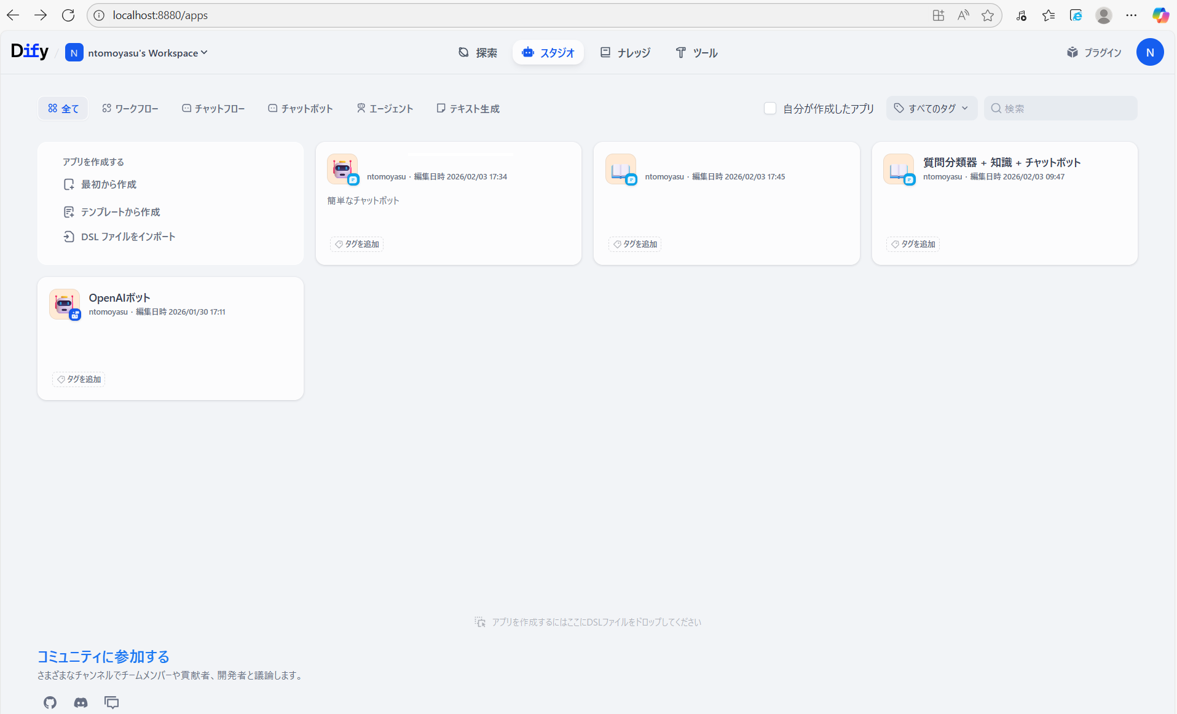1177x714 pixels.
Task: Click the Dify logo
Action: tap(30, 52)
